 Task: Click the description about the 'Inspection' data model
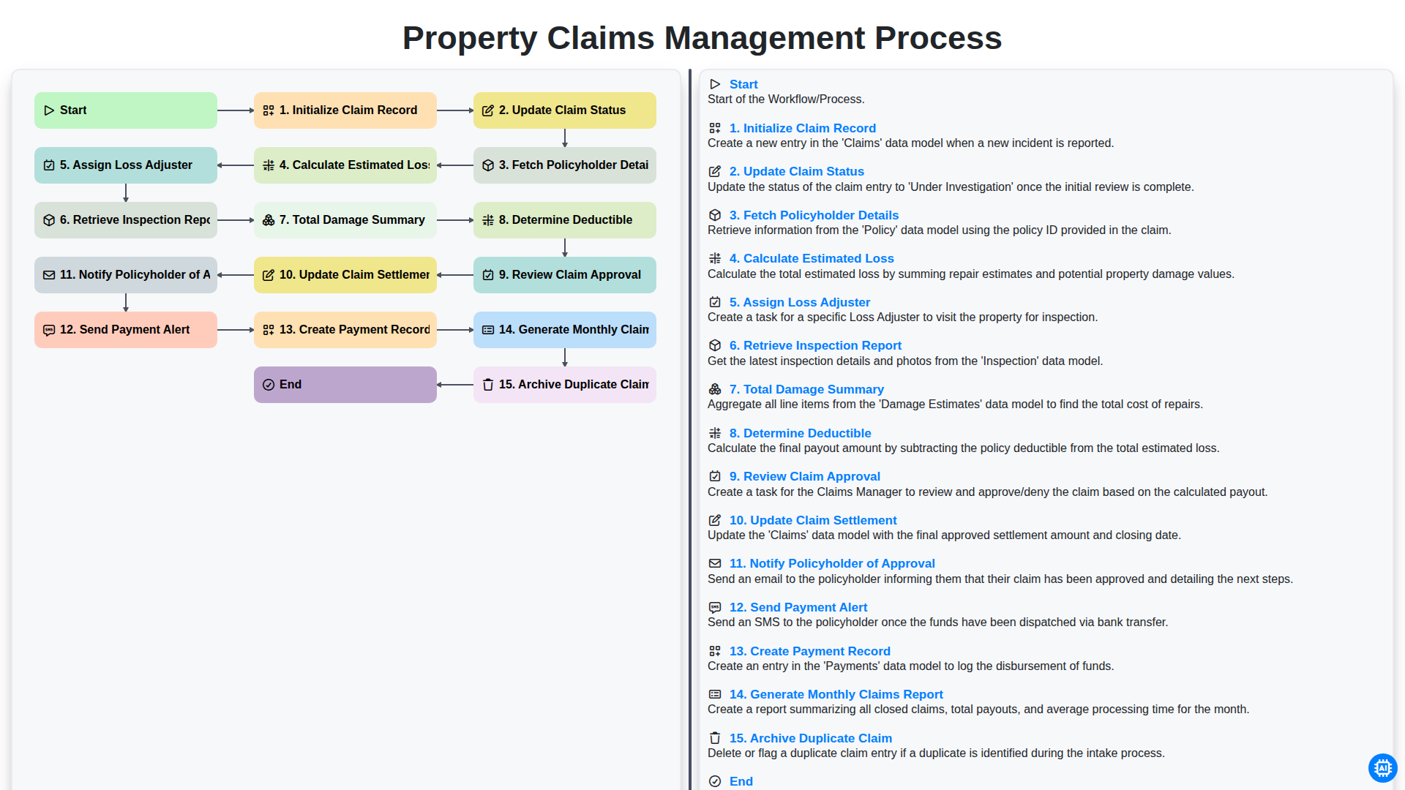(905, 361)
